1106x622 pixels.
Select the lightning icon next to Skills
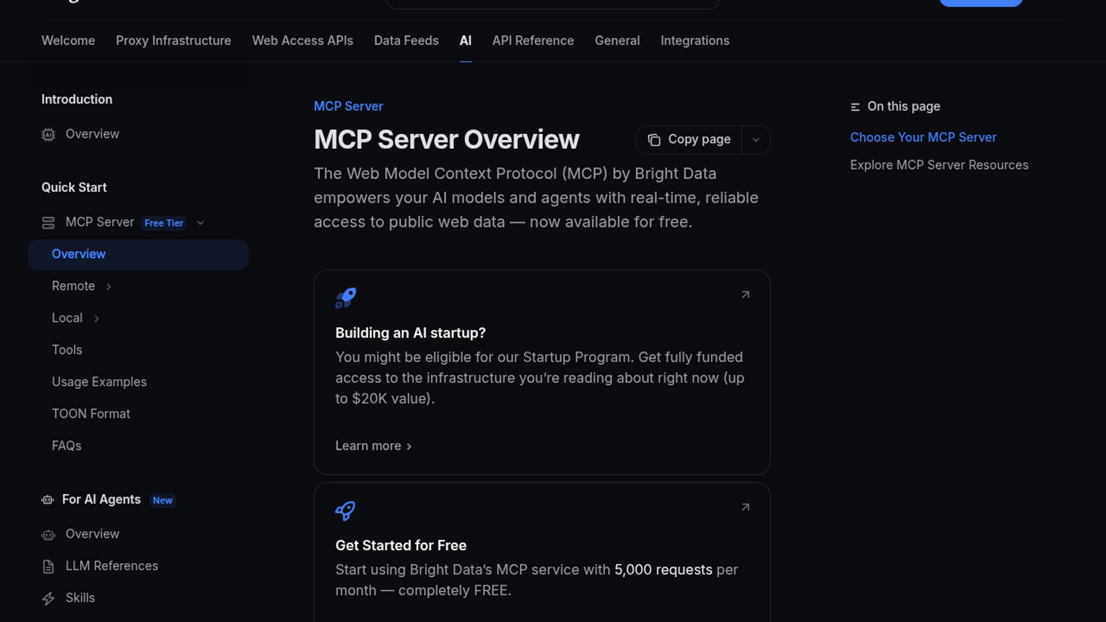48,598
